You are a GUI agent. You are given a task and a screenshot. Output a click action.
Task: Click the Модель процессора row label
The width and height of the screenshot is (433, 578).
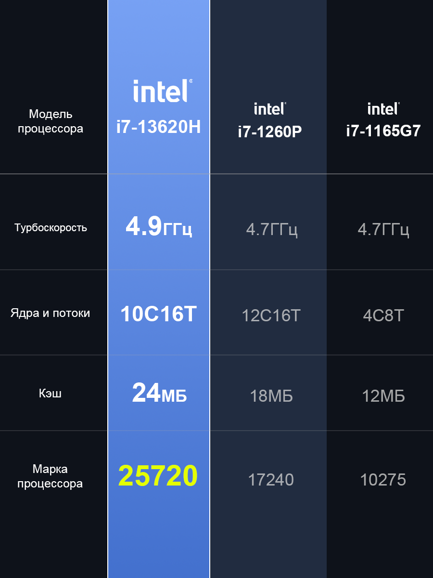[51, 121]
